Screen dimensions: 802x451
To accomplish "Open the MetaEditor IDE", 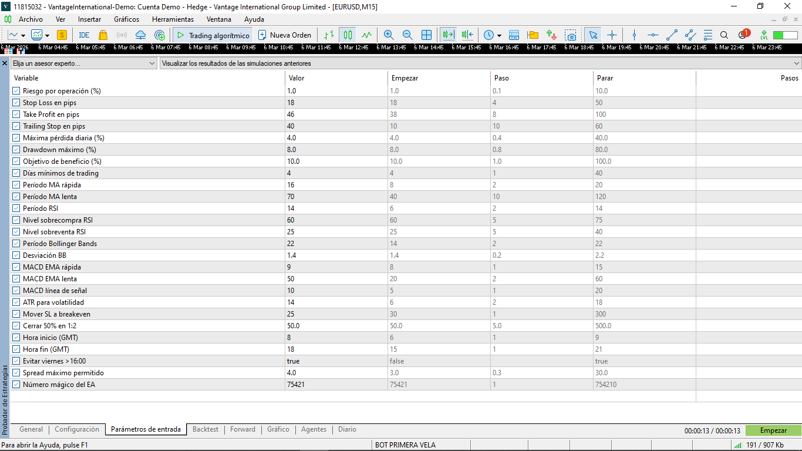I will tap(84, 35).
